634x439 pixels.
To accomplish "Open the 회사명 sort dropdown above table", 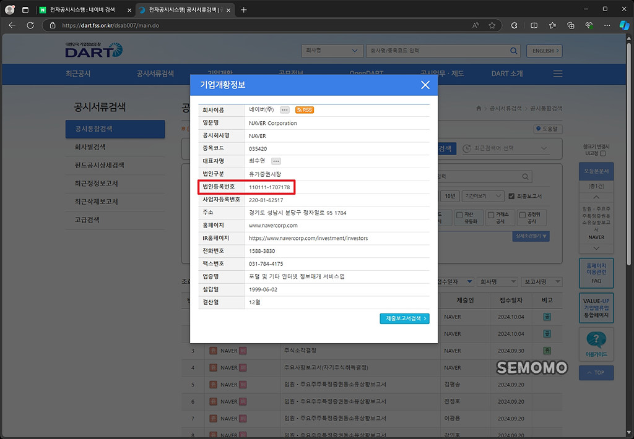I will point(497,281).
